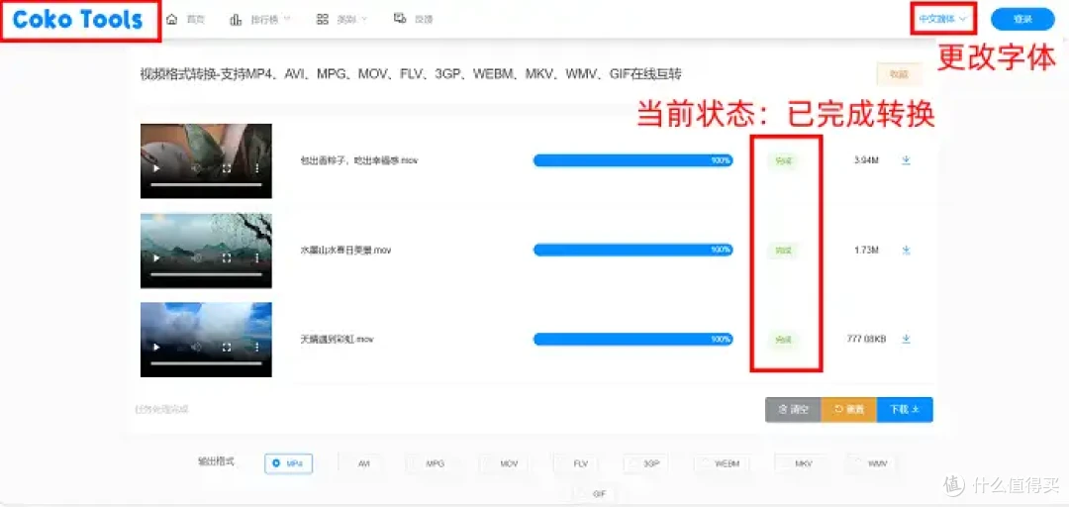Fullscreen the 天晴遇到彩虹 video preview
1069x507 pixels.
227,348
